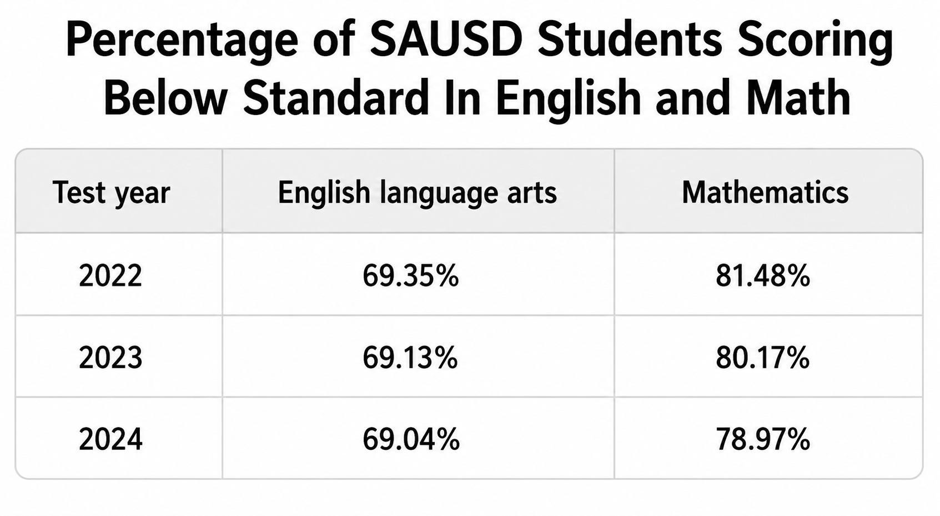Click the 2022 row year cell
This screenshot has width=940, height=516.
110,275
